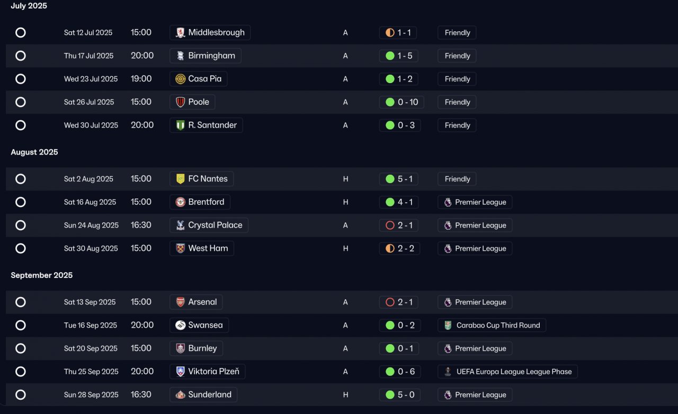Select the radio circle for the Brentford match
678x414 pixels.
click(x=21, y=202)
